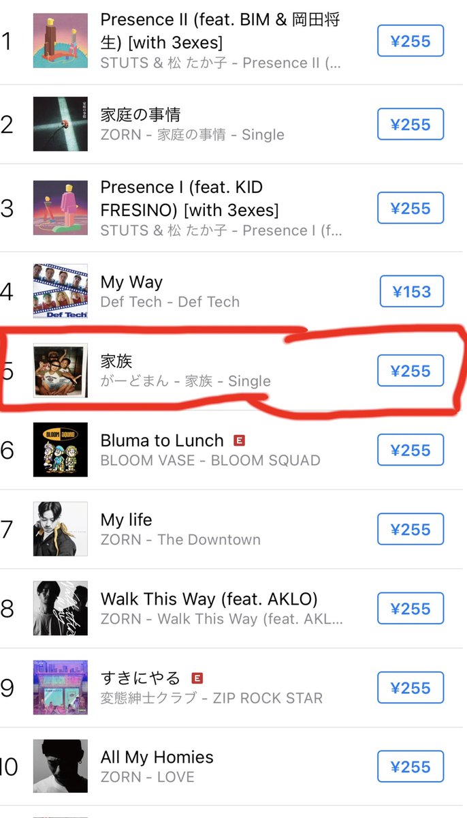Tap the BLOOM SQUAD album artwork
The image size is (467, 818).
[x=61, y=450]
